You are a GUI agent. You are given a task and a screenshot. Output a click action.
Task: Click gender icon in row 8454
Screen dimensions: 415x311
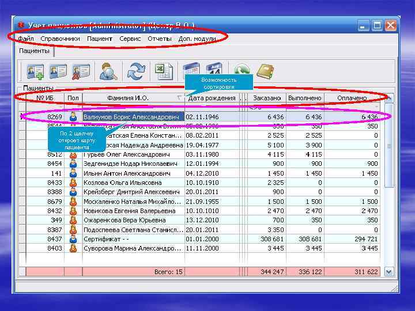coord(73,164)
